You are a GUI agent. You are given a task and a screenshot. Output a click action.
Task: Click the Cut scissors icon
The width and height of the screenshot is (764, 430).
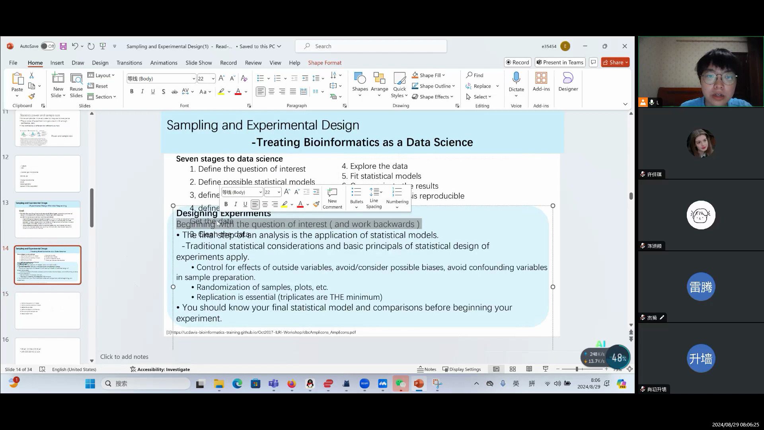[31, 75]
